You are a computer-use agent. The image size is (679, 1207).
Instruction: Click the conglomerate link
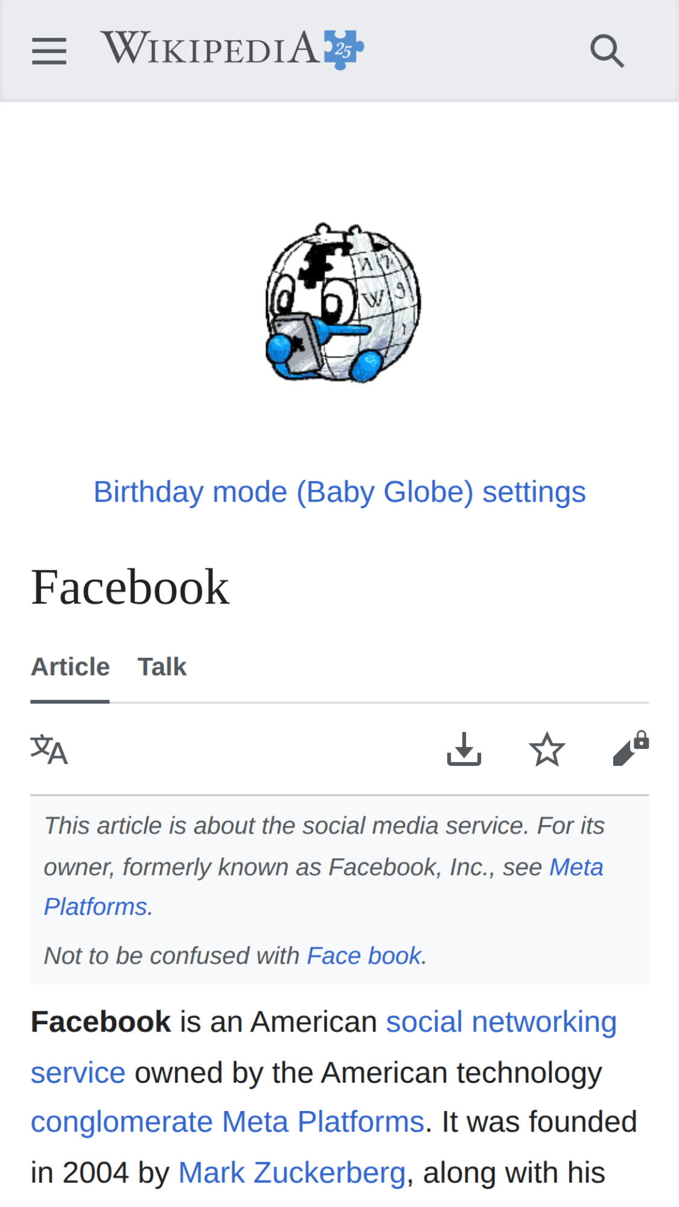pyautogui.click(x=121, y=1123)
